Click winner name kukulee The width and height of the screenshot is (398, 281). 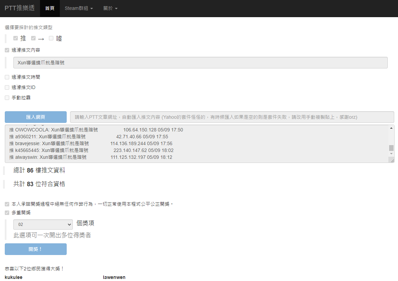13,277
